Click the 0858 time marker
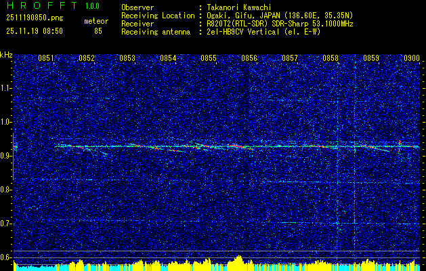Screen dimensions: 426x271 coord(331,58)
